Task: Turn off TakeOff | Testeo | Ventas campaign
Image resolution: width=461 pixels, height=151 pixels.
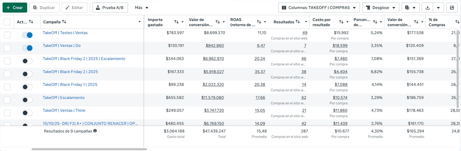Action: [x=27, y=35]
